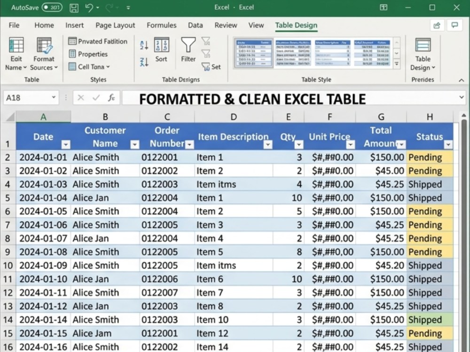
Task: Save the workbook with the floppy disk icon
Action: [74, 8]
